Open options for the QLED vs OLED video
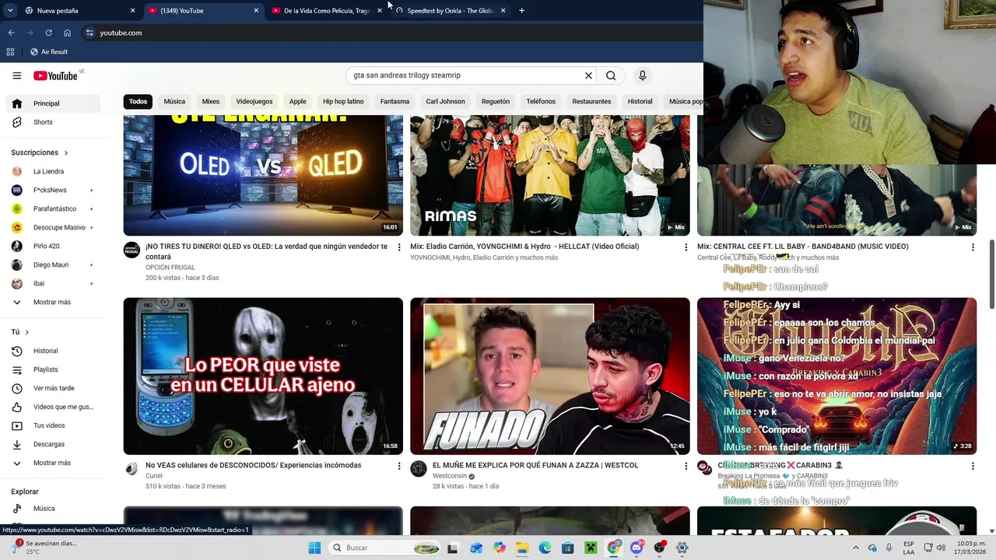Viewport: 996px width, 560px height. (399, 247)
